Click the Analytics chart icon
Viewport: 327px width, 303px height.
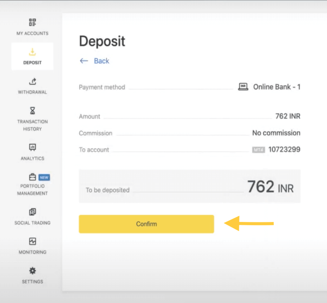point(32,147)
